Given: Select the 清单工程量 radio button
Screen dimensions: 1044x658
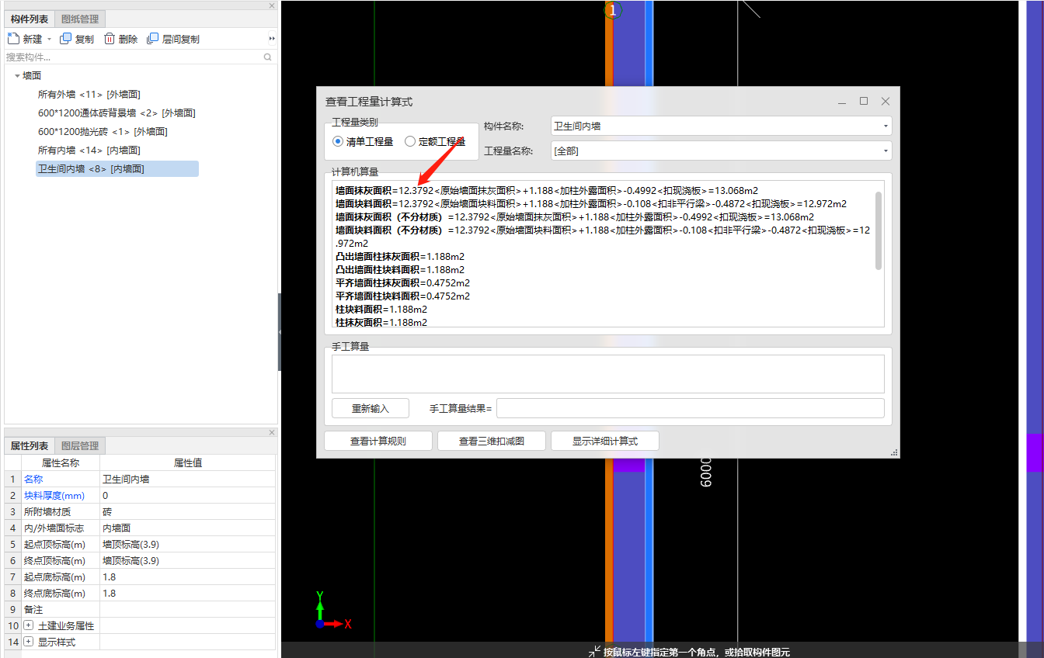Looking at the screenshot, I should click(337, 141).
